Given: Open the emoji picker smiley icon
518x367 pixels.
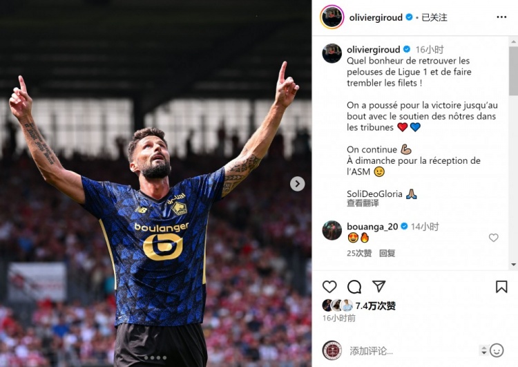Looking at the screenshot, I should point(497,350).
